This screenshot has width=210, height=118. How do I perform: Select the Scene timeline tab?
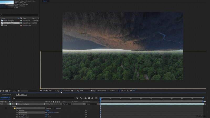[23, 94]
